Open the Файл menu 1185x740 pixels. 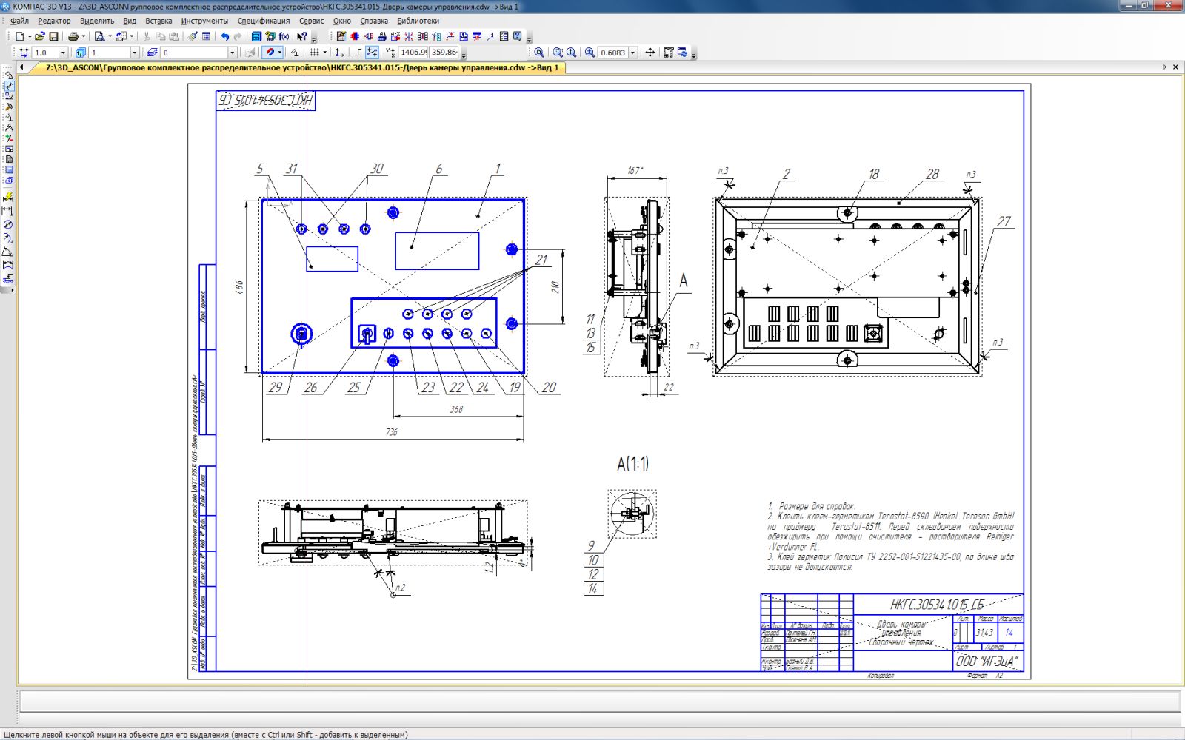tap(19, 21)
